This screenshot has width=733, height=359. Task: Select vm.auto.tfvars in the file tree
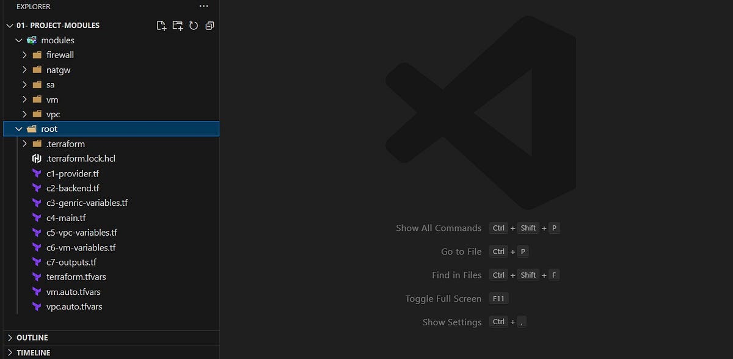point(73,292)
